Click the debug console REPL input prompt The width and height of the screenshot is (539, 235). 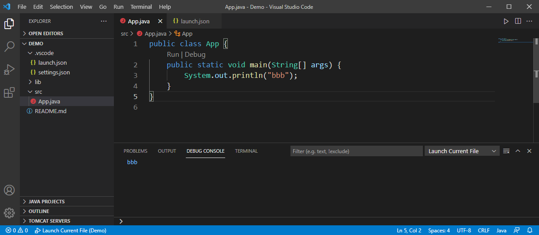(x=327, y=221)
